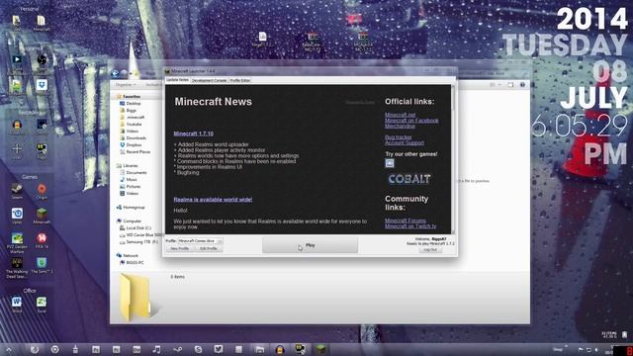This screenshot has height=356, width=633.
Task: Click the Uplay desktop icon
Action: (x=17, y=216)
